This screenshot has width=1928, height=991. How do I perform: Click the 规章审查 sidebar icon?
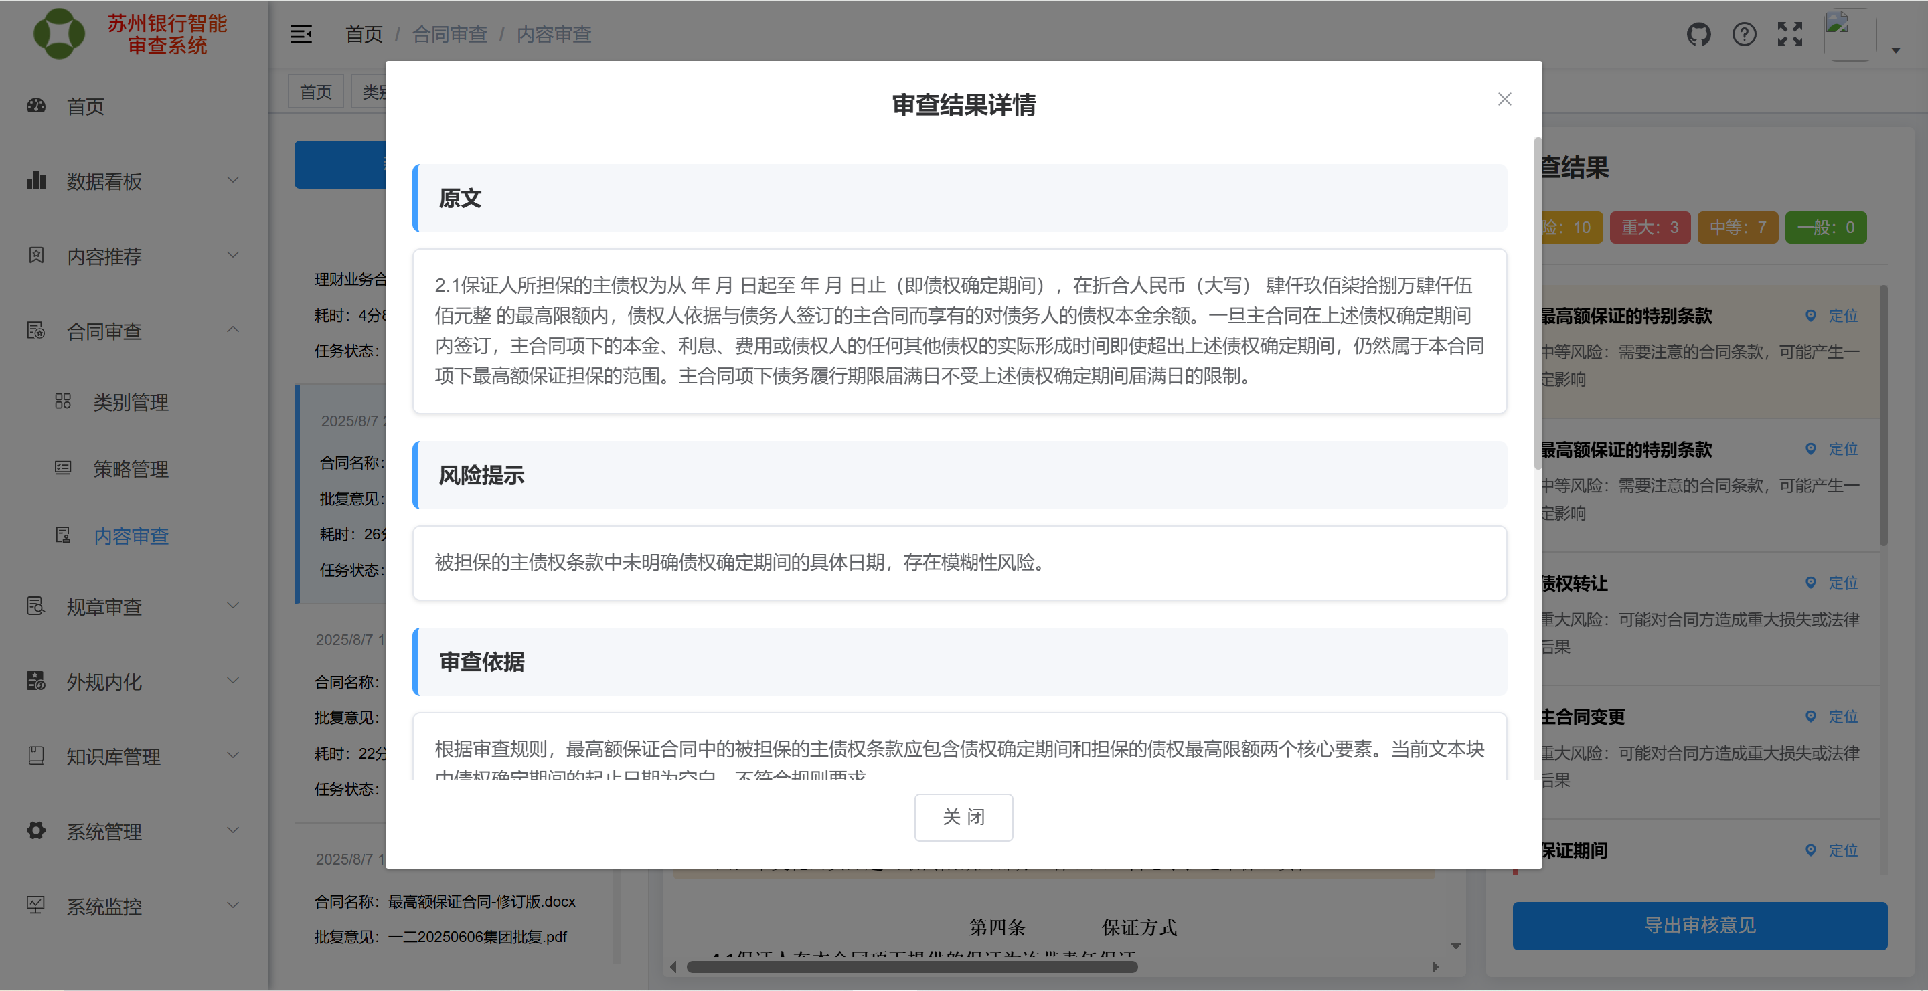[x=36, y=605]
